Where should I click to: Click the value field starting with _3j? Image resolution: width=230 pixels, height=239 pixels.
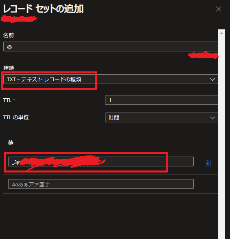pyautogui.click(x=101, y=162)
